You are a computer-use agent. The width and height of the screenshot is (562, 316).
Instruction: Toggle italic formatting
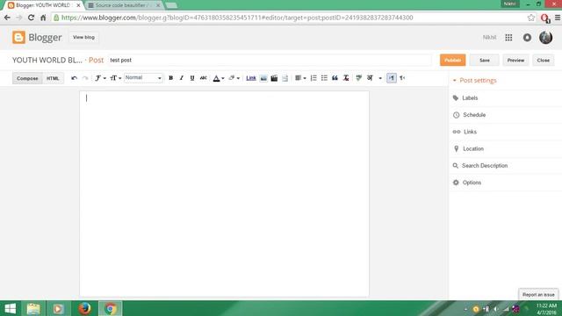pyautogui.click(x=182, y=78)
